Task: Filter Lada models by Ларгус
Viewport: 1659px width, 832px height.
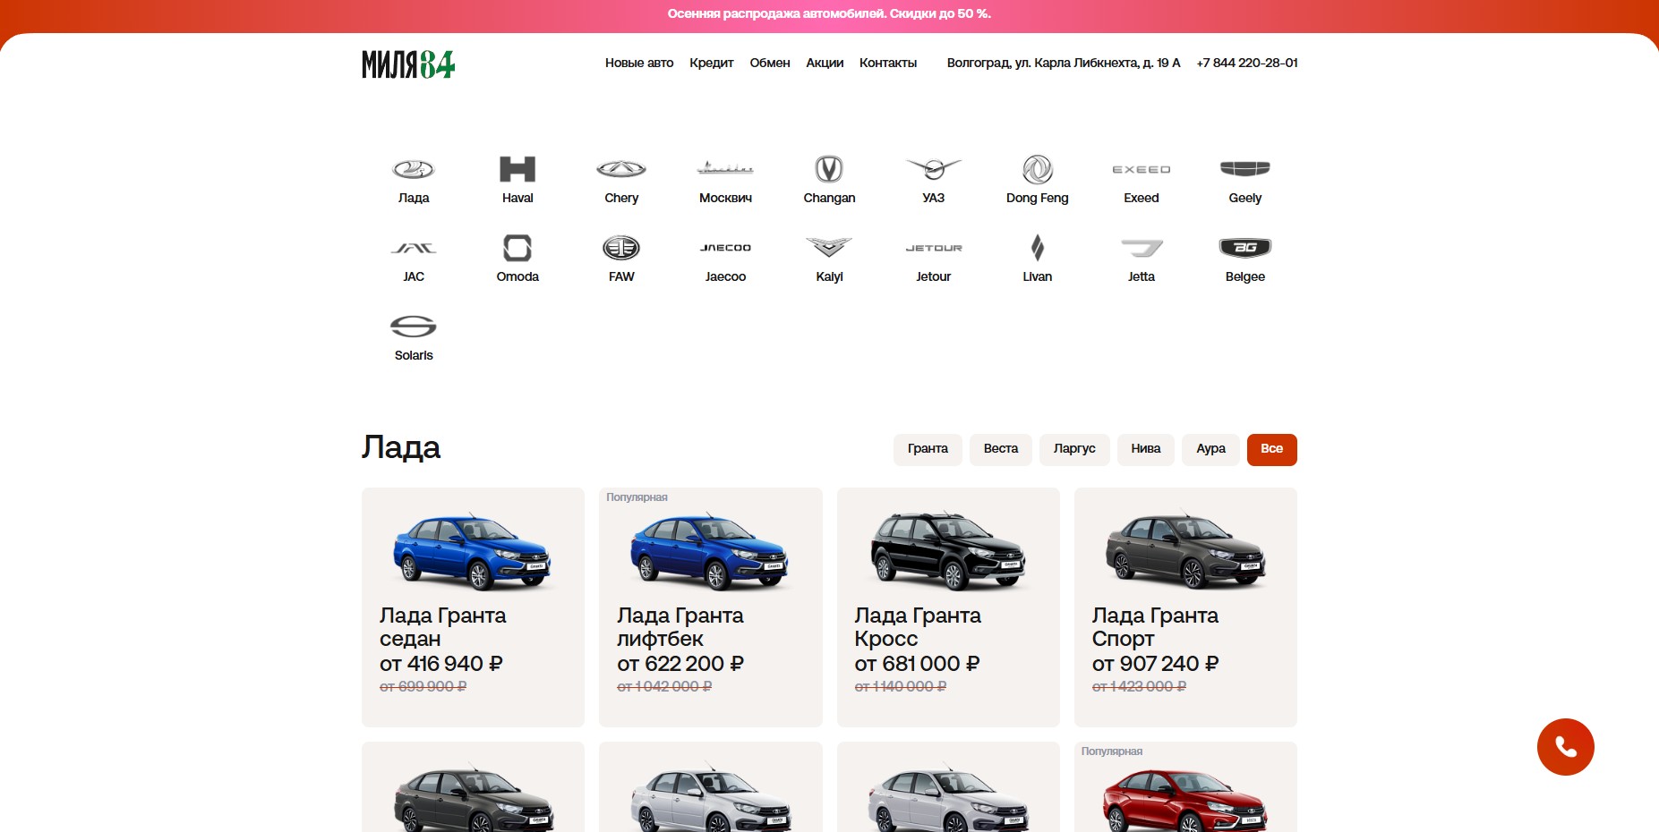Action: 1074,449
